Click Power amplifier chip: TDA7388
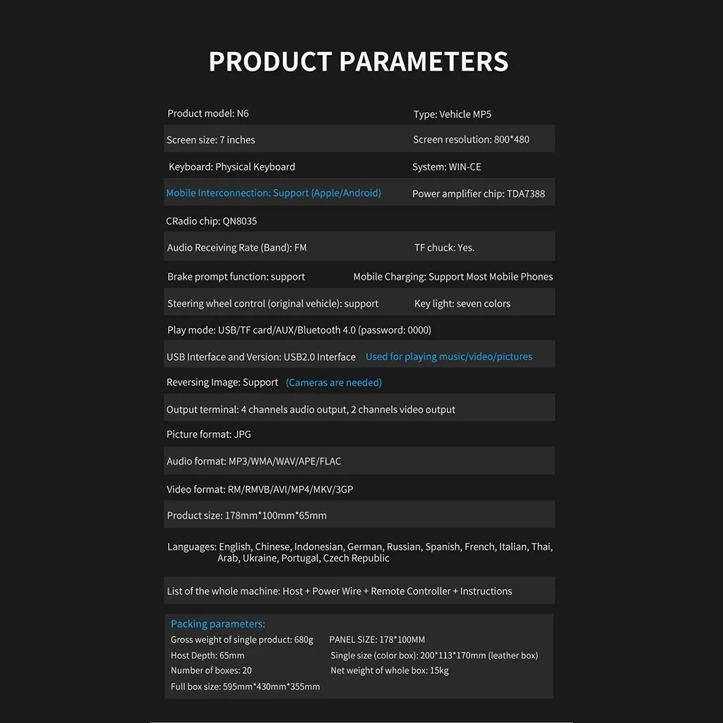 [479, 193]
